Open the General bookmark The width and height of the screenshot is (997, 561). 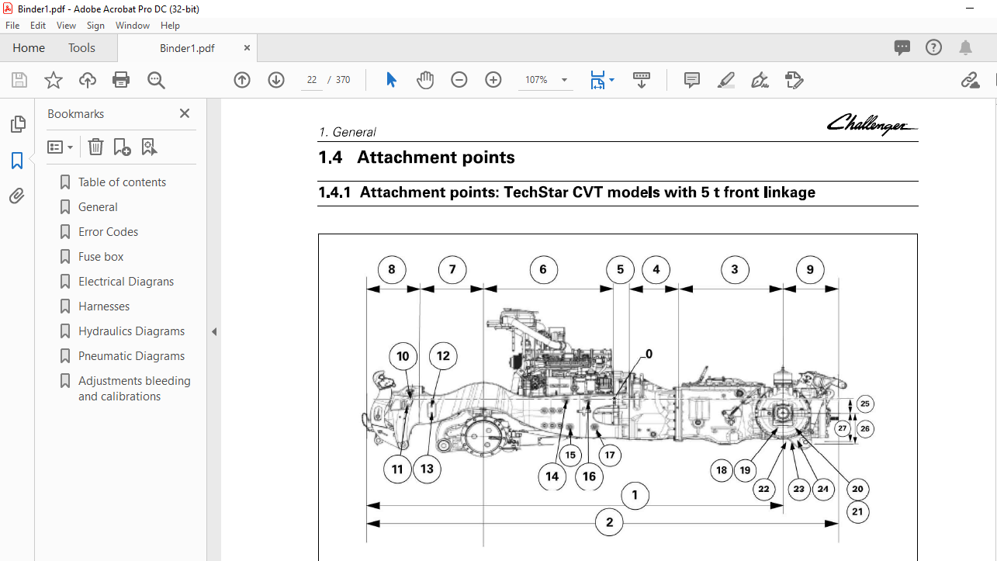pyautogui.click(x=98, y=207)
